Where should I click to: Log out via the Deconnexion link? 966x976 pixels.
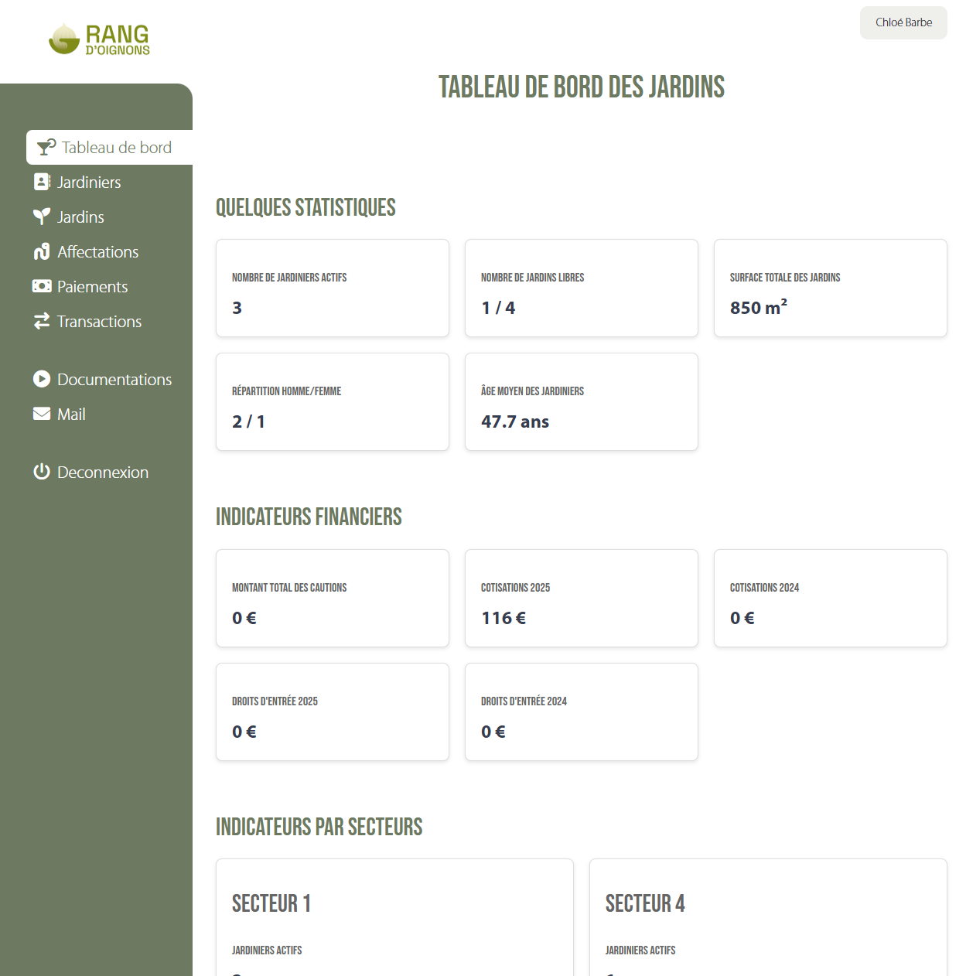(102, 473)
